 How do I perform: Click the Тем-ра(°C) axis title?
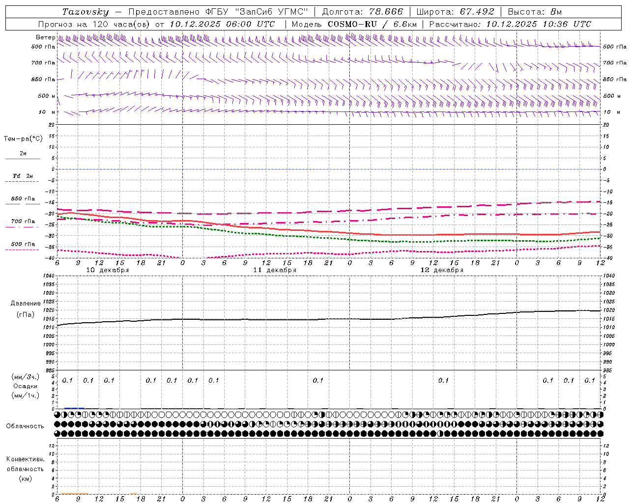[23, 139]
